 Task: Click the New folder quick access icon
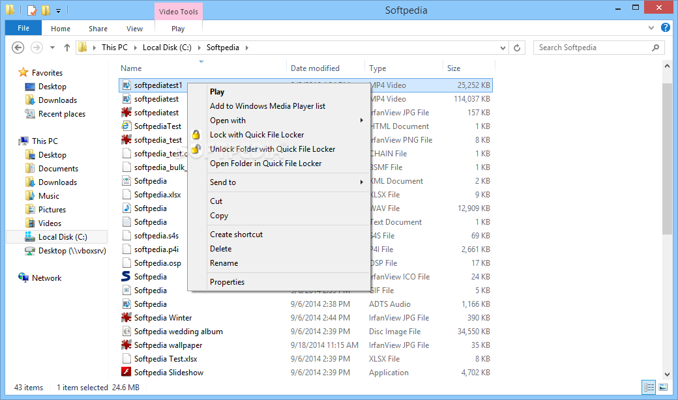(46, 10)
